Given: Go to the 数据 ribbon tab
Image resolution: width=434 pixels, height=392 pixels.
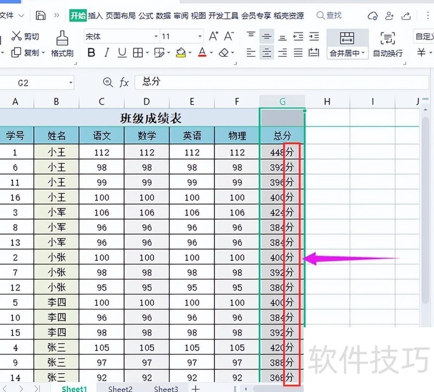Looking at the screenshot, I should tap(163, 16).
